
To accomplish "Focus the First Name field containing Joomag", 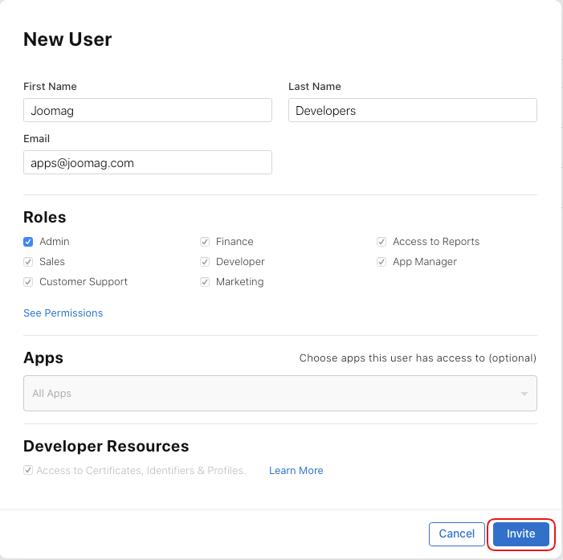I will pyautogui.click(x=148, y=111).
